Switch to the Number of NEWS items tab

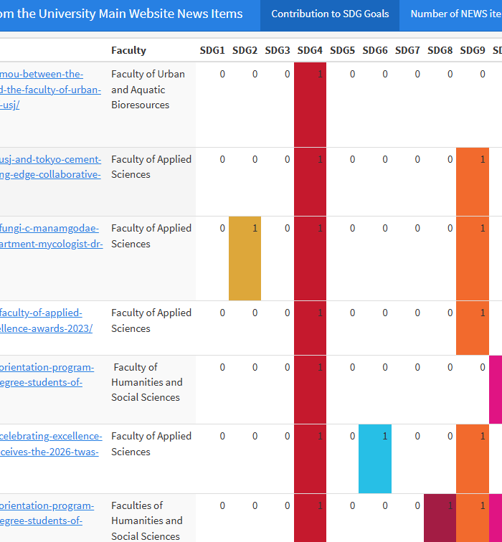(455, 14)
